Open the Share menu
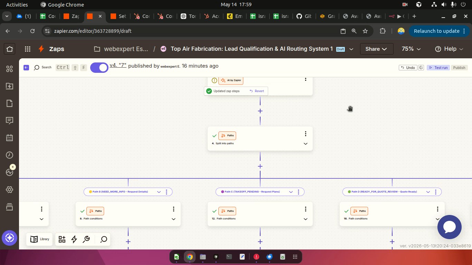472x265 pixels. [377, 49]
